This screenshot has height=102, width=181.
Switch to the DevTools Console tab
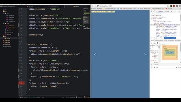[167, 11]
